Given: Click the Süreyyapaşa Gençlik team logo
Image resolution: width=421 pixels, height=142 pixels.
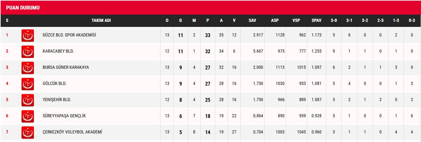Looking at the screenshot, I should 28,116.
